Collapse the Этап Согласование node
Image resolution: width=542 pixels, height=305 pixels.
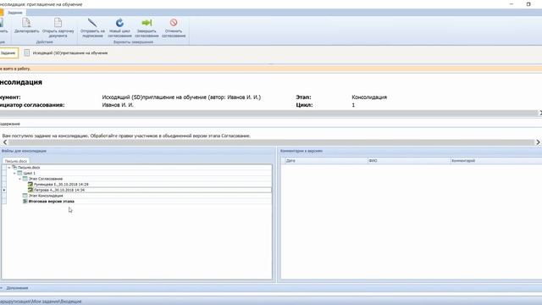(x=19, y=179)
